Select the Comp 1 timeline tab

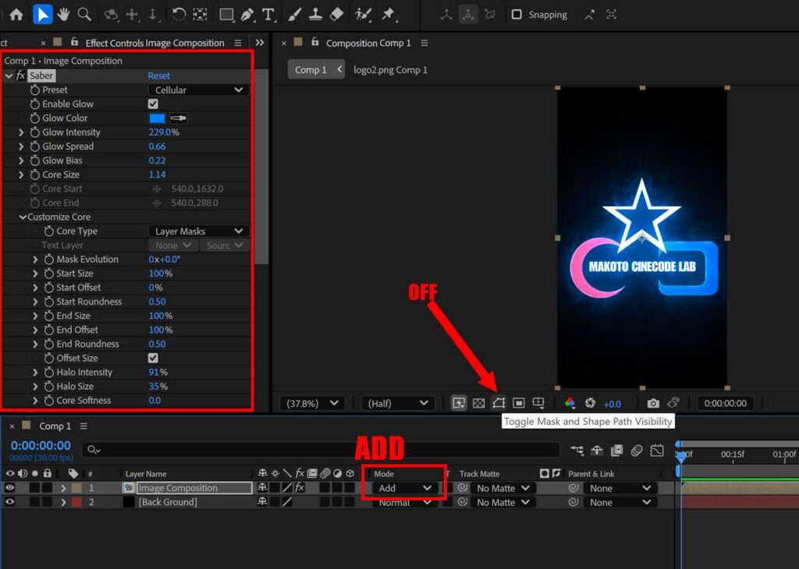tap(55, 426)
